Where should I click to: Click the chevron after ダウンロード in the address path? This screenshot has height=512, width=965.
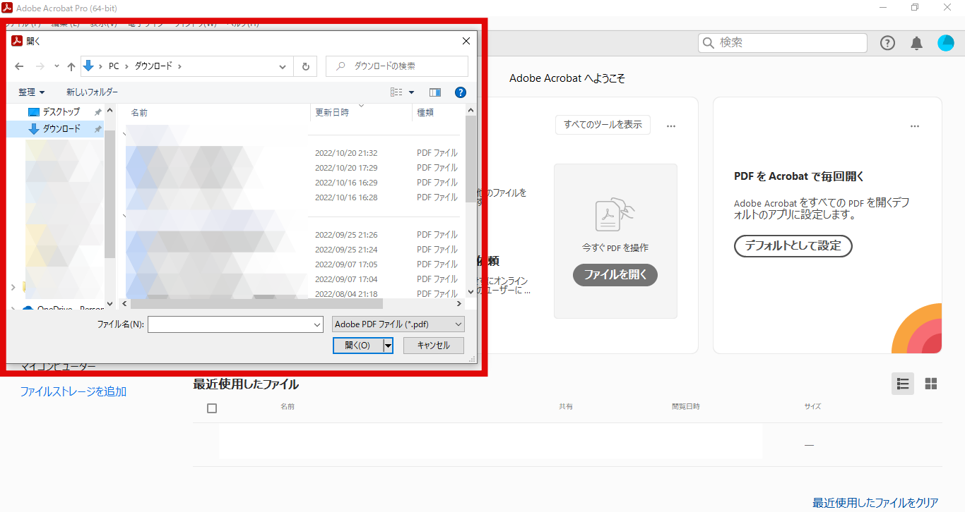coord(180,66)
